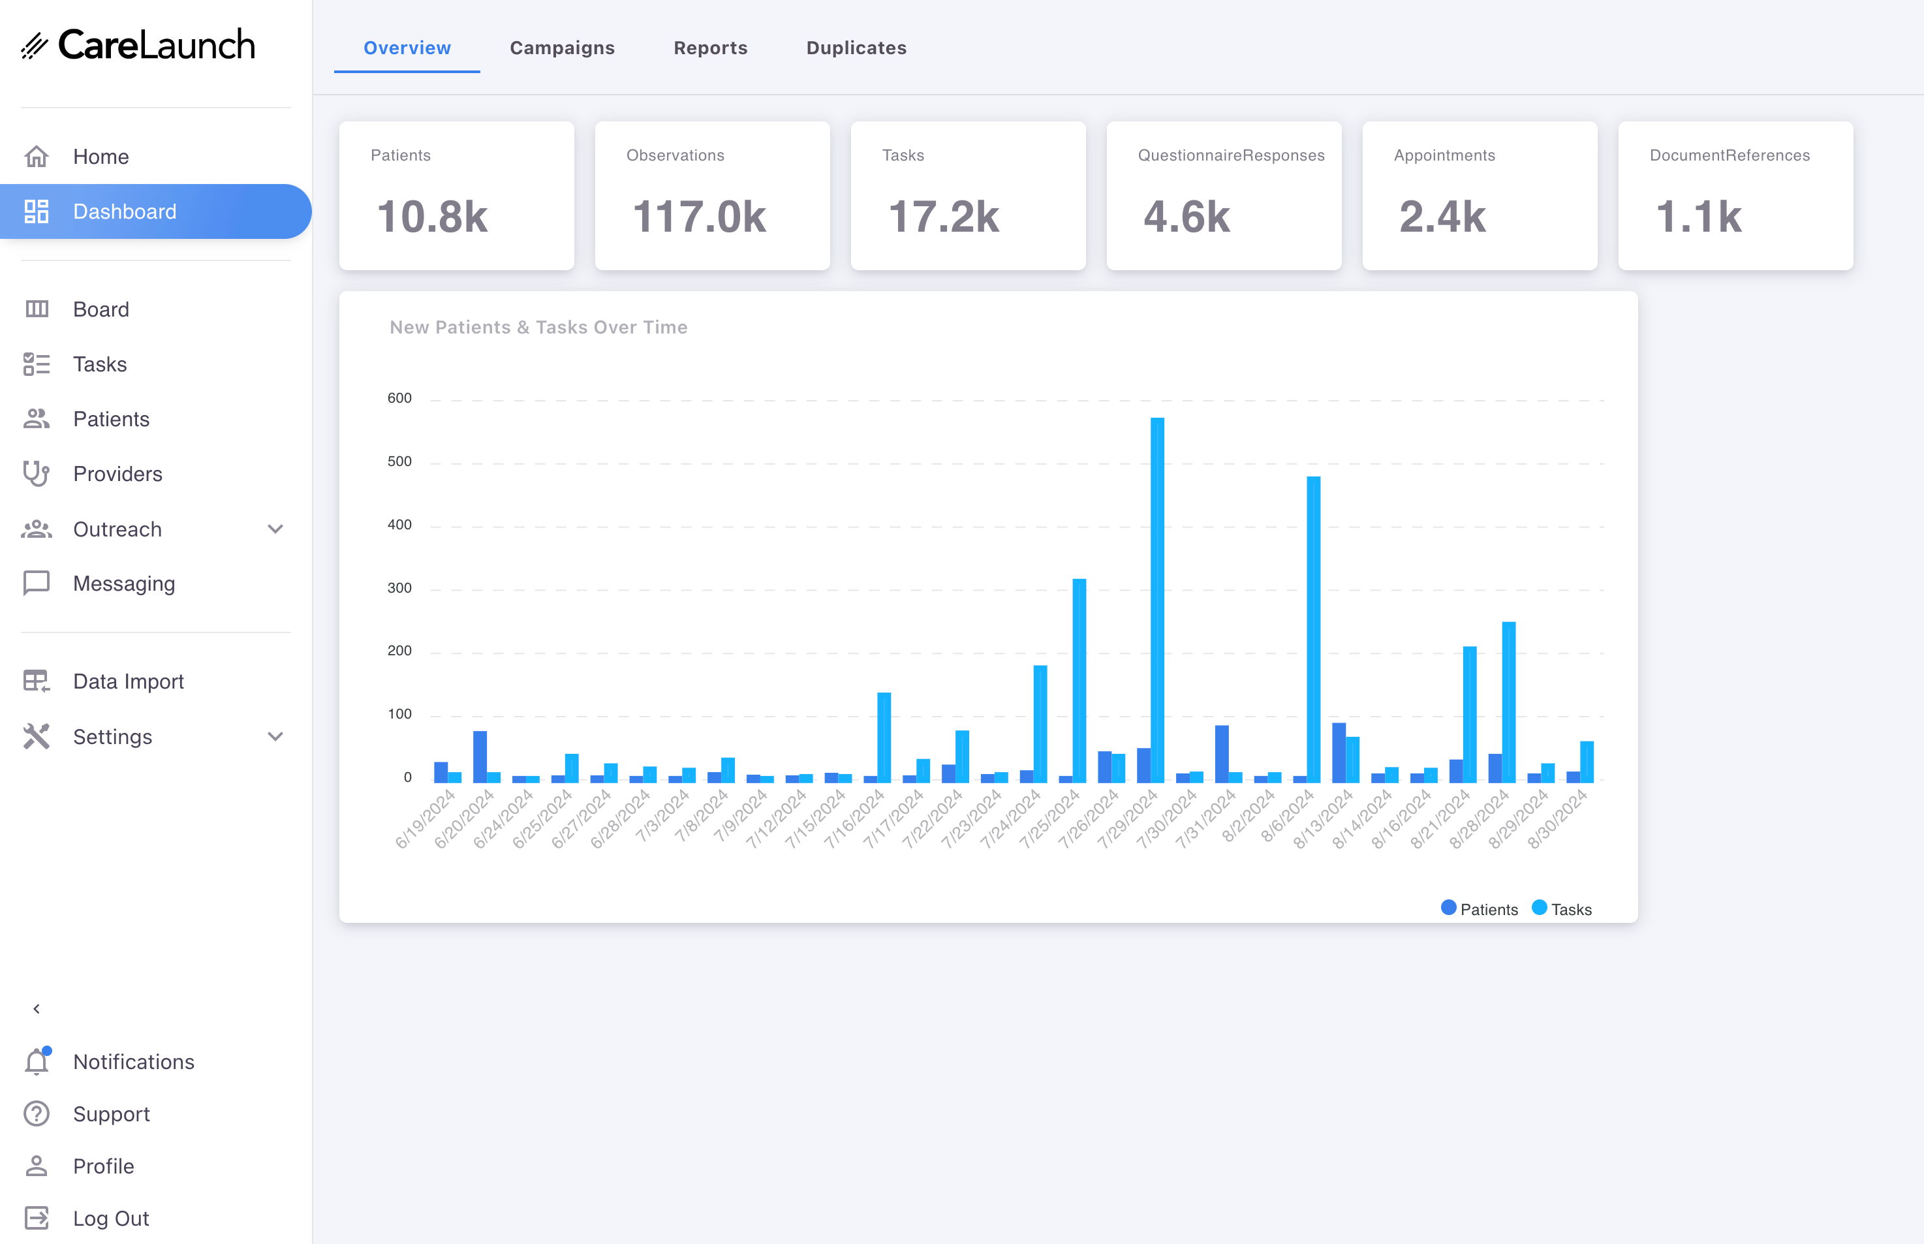Click the Tasks 17.2k stat card
The image size is (1924, 1244).
[x=968, y=196]
